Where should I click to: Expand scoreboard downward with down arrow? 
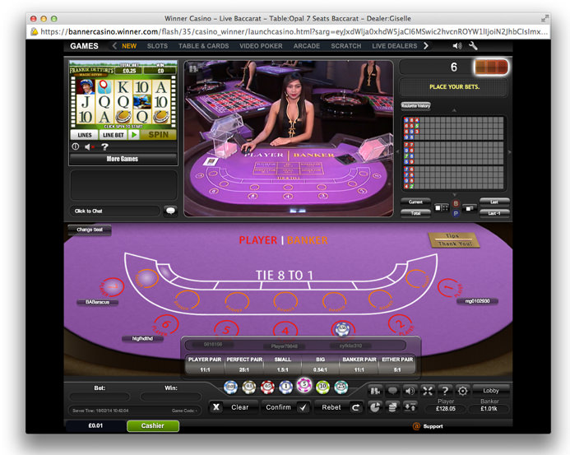454,194
